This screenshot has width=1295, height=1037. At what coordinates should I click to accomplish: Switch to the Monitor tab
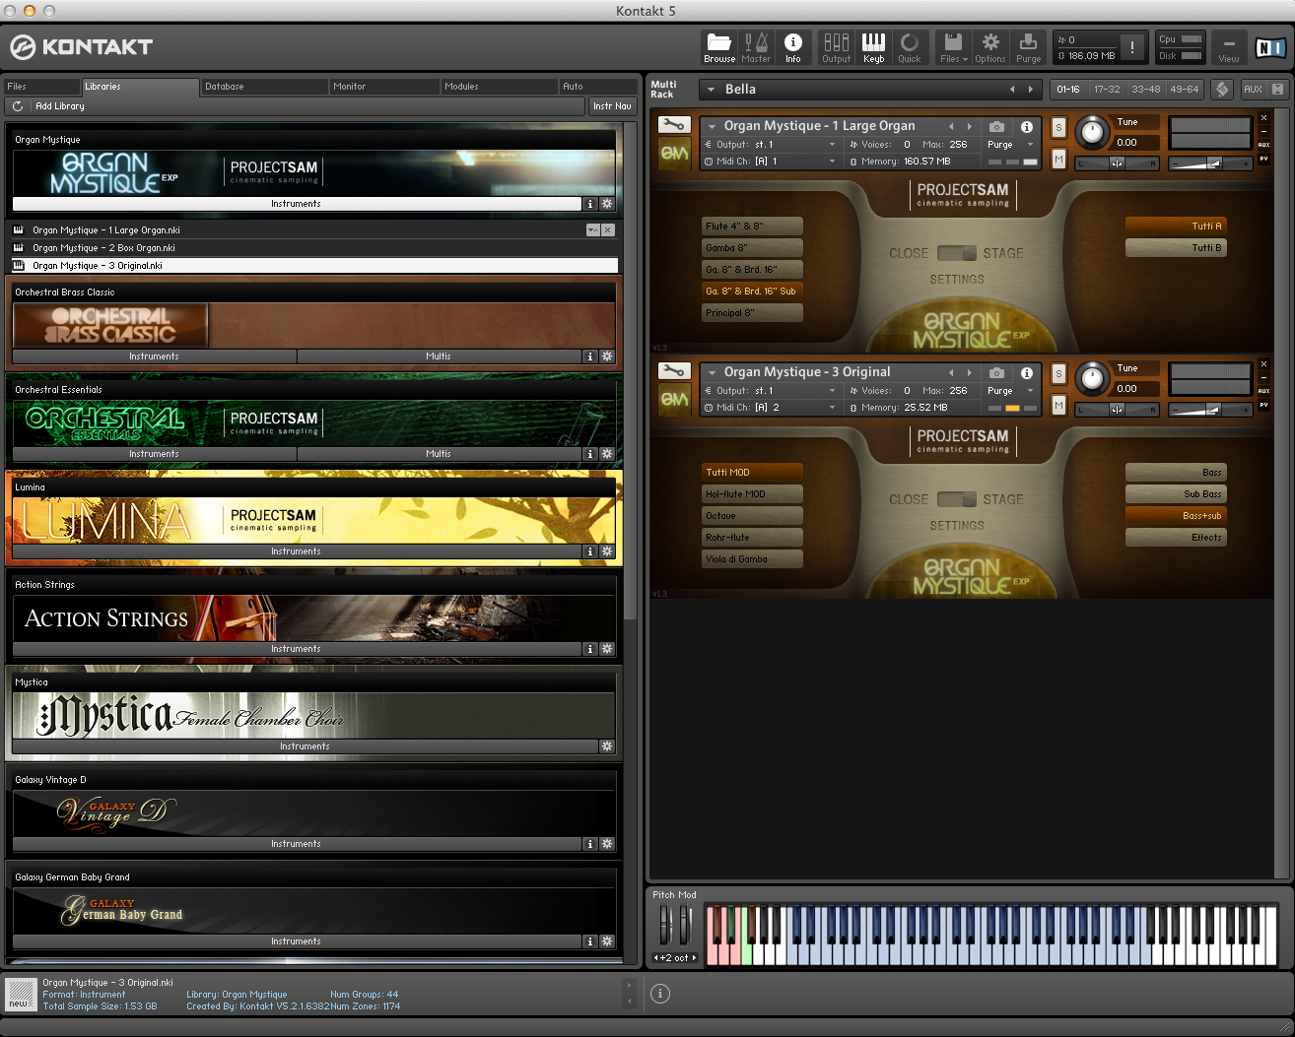click(x=383, y=87)
